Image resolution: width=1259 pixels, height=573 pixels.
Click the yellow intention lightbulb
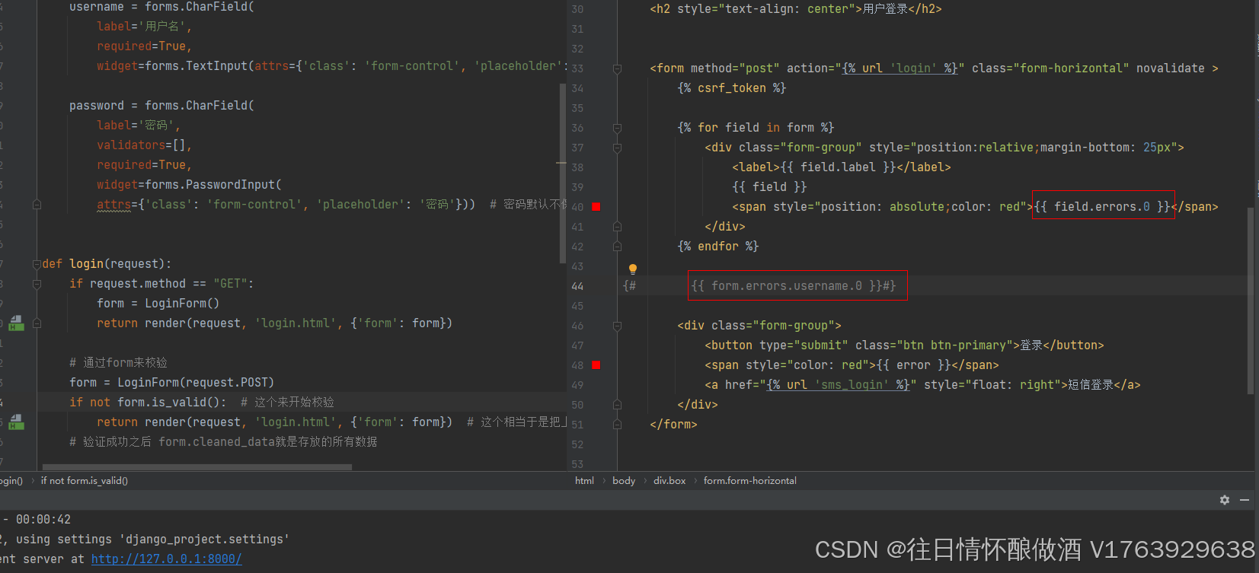(632, 269)
